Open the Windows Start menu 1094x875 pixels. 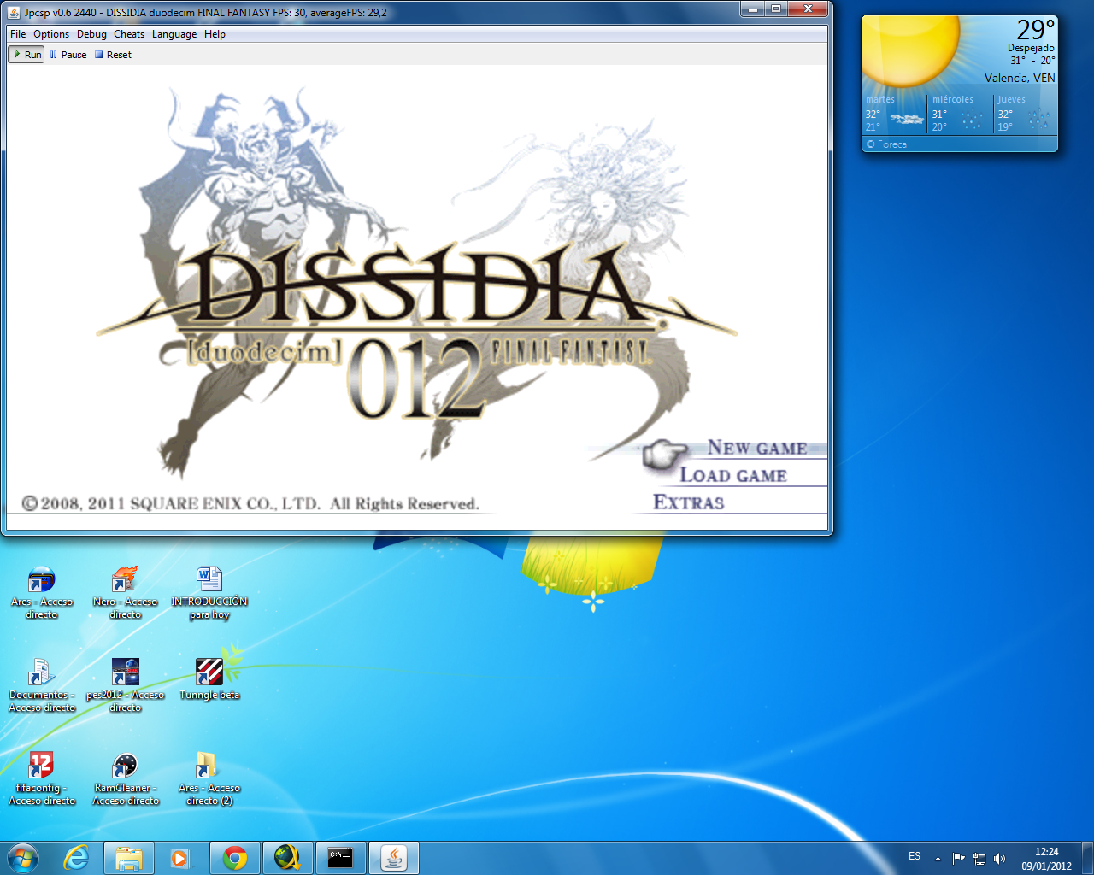point(23,858)
